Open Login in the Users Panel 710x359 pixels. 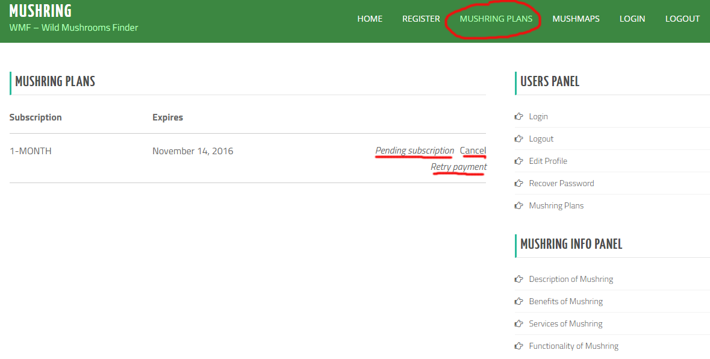538,116
